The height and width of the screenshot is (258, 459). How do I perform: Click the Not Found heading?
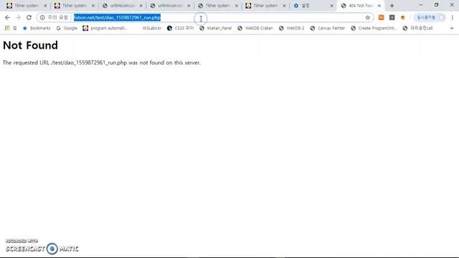point(30,45)
